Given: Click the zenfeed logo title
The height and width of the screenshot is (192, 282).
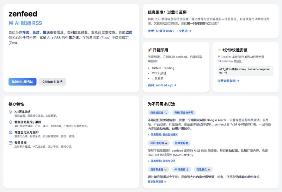Looking at the screenshot, I should point(23,14).
